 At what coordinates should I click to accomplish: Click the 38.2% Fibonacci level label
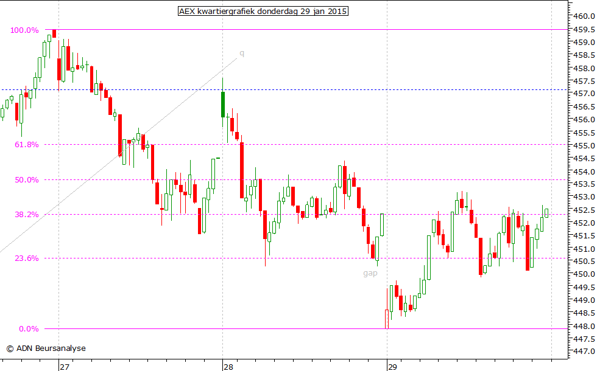[27, 215]
